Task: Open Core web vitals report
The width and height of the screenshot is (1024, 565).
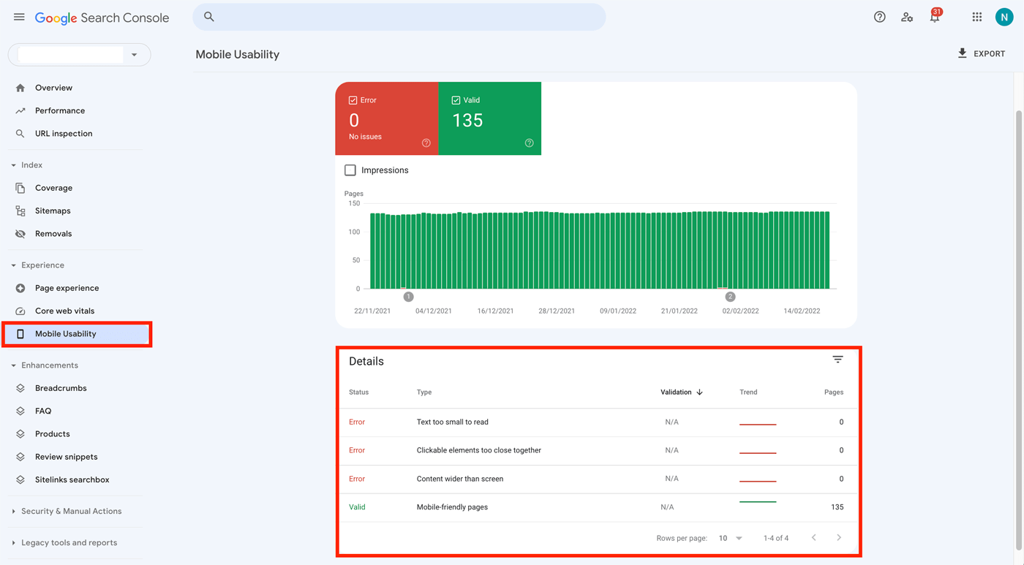Action: (x=64, y=311)
